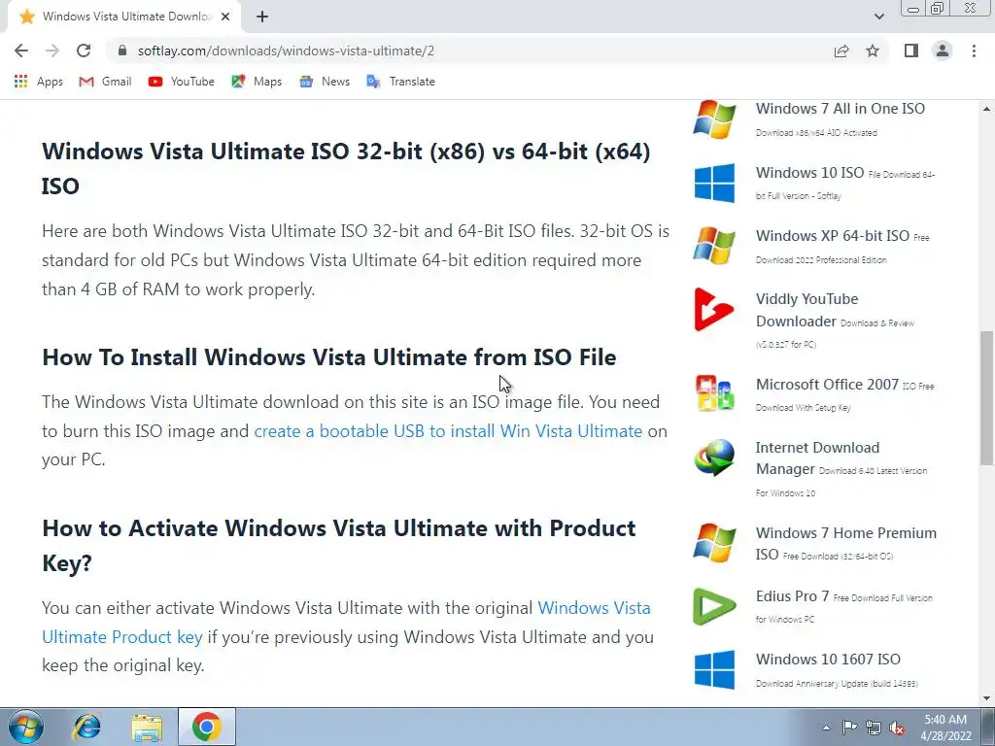This screenshot has height=746, width=995.
Task: Click the share page icon in address bar
Action: coord(841,51)
